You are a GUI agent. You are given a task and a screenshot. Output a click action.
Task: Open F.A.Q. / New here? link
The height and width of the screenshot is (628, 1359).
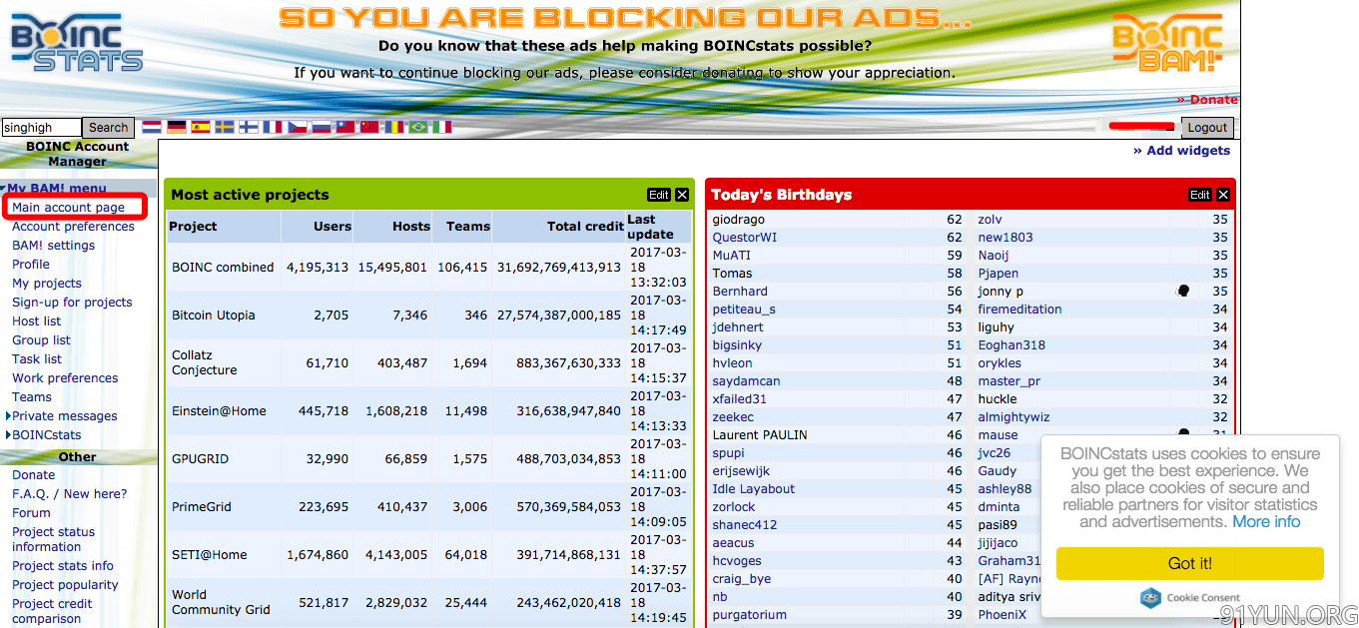pos(70,494)
